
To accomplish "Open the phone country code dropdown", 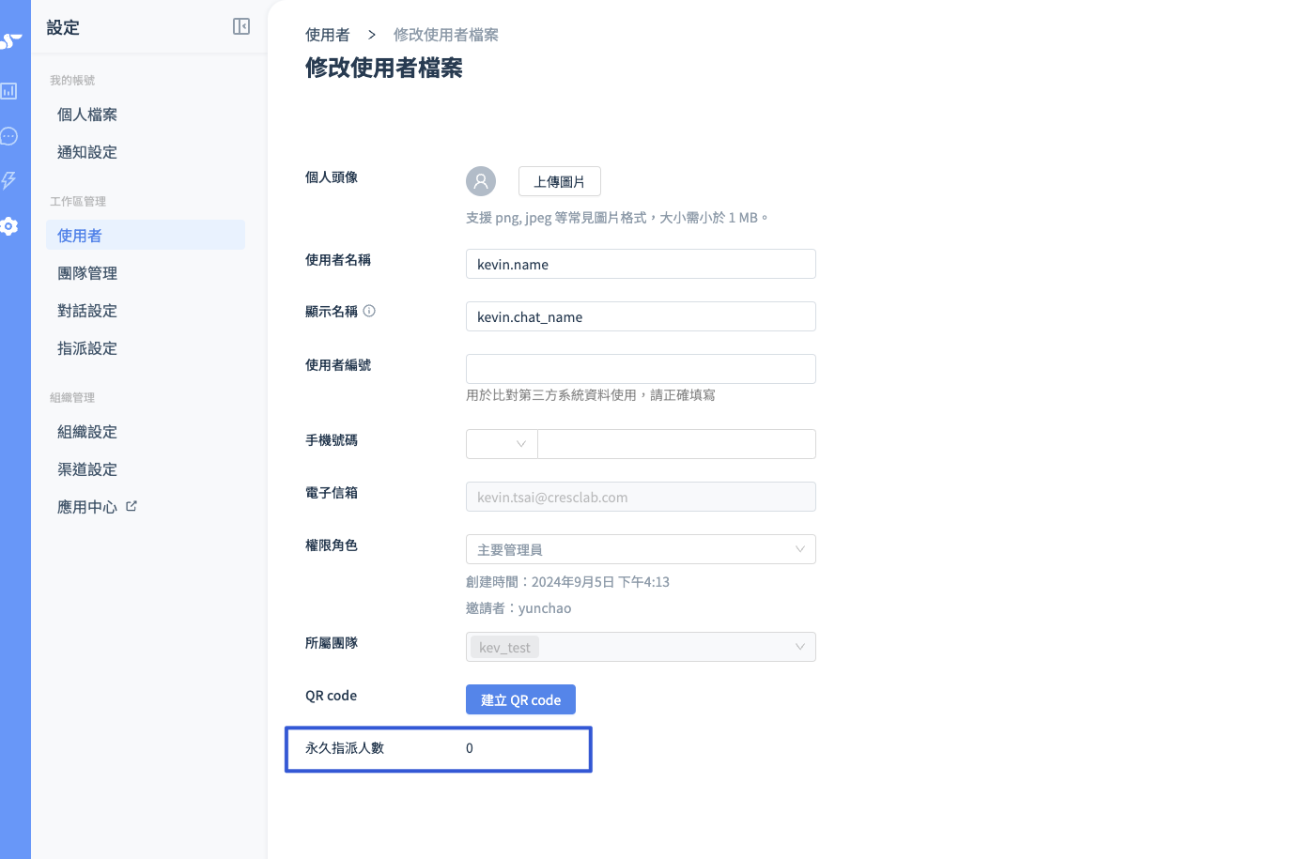I will point(502,444).
